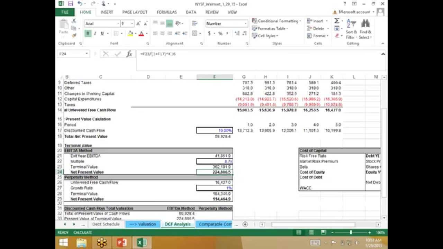The image size is (443, 249).
Task: Toggle Italic formatting
Action: point(95,34)
